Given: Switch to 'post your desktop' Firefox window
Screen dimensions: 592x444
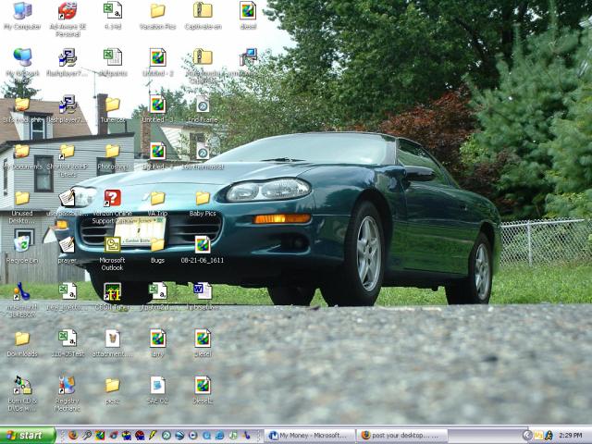Looking at the screenshot, I should tap(400, 435).
